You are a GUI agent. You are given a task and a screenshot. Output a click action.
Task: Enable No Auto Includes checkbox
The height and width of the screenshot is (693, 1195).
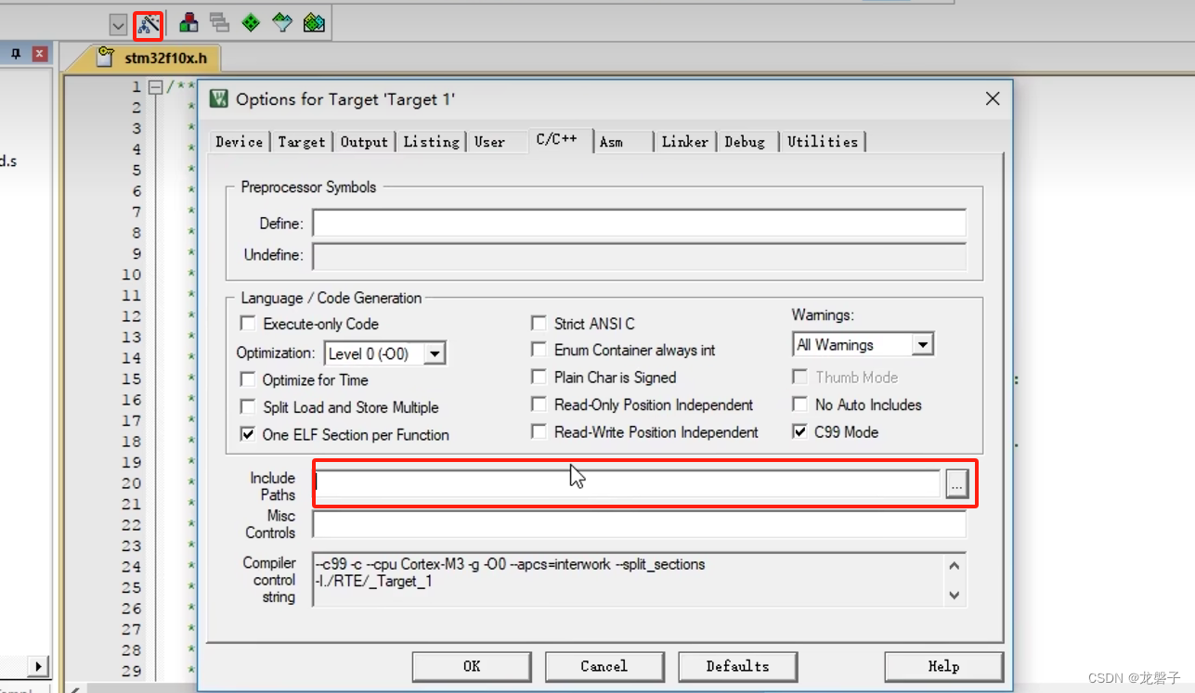pos(799,404)
